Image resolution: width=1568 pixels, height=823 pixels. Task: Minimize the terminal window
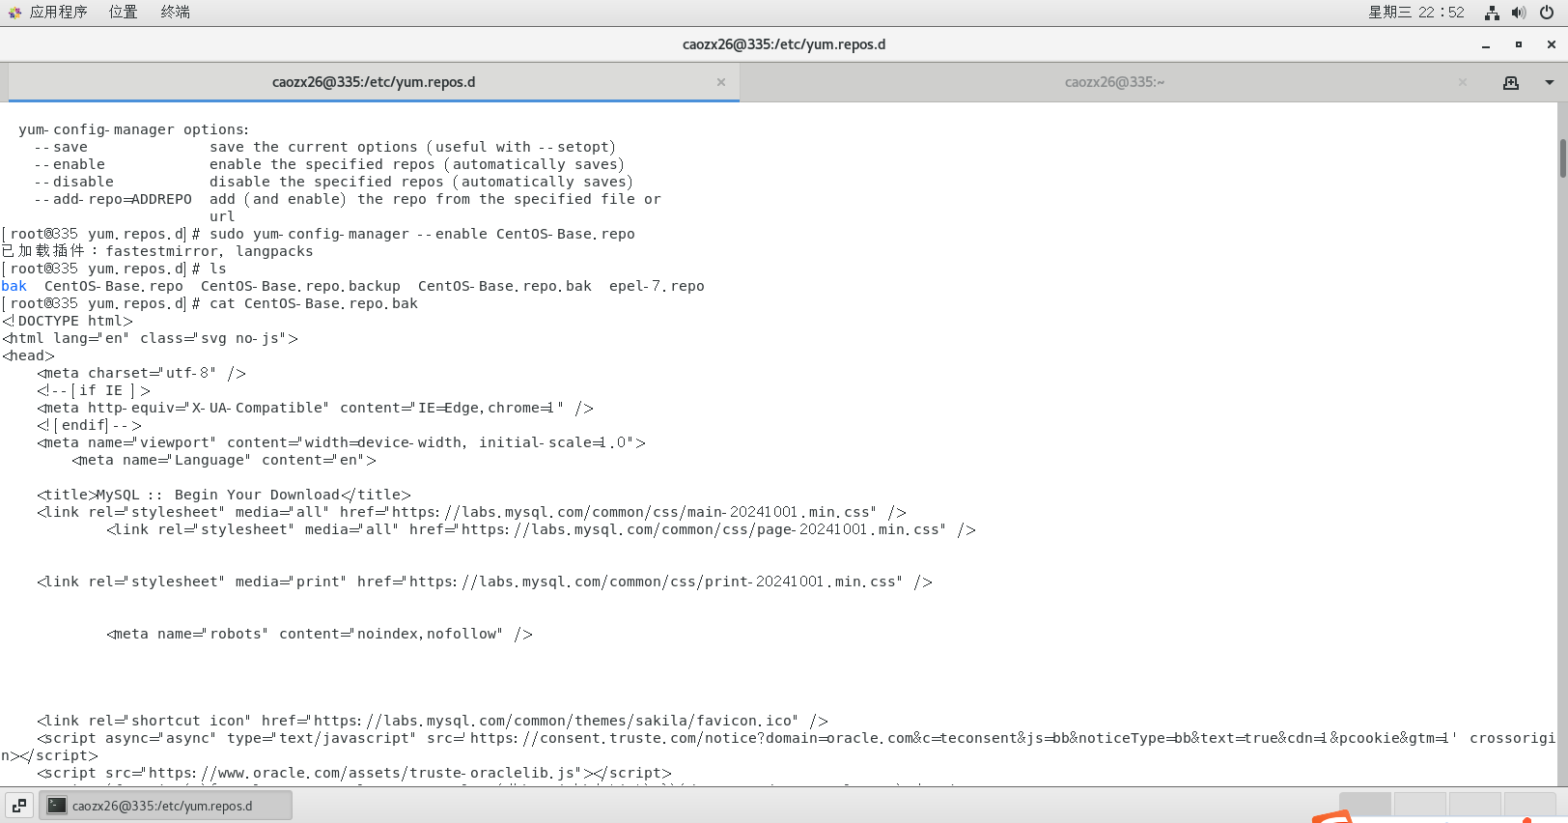[x=1486, y=44]
